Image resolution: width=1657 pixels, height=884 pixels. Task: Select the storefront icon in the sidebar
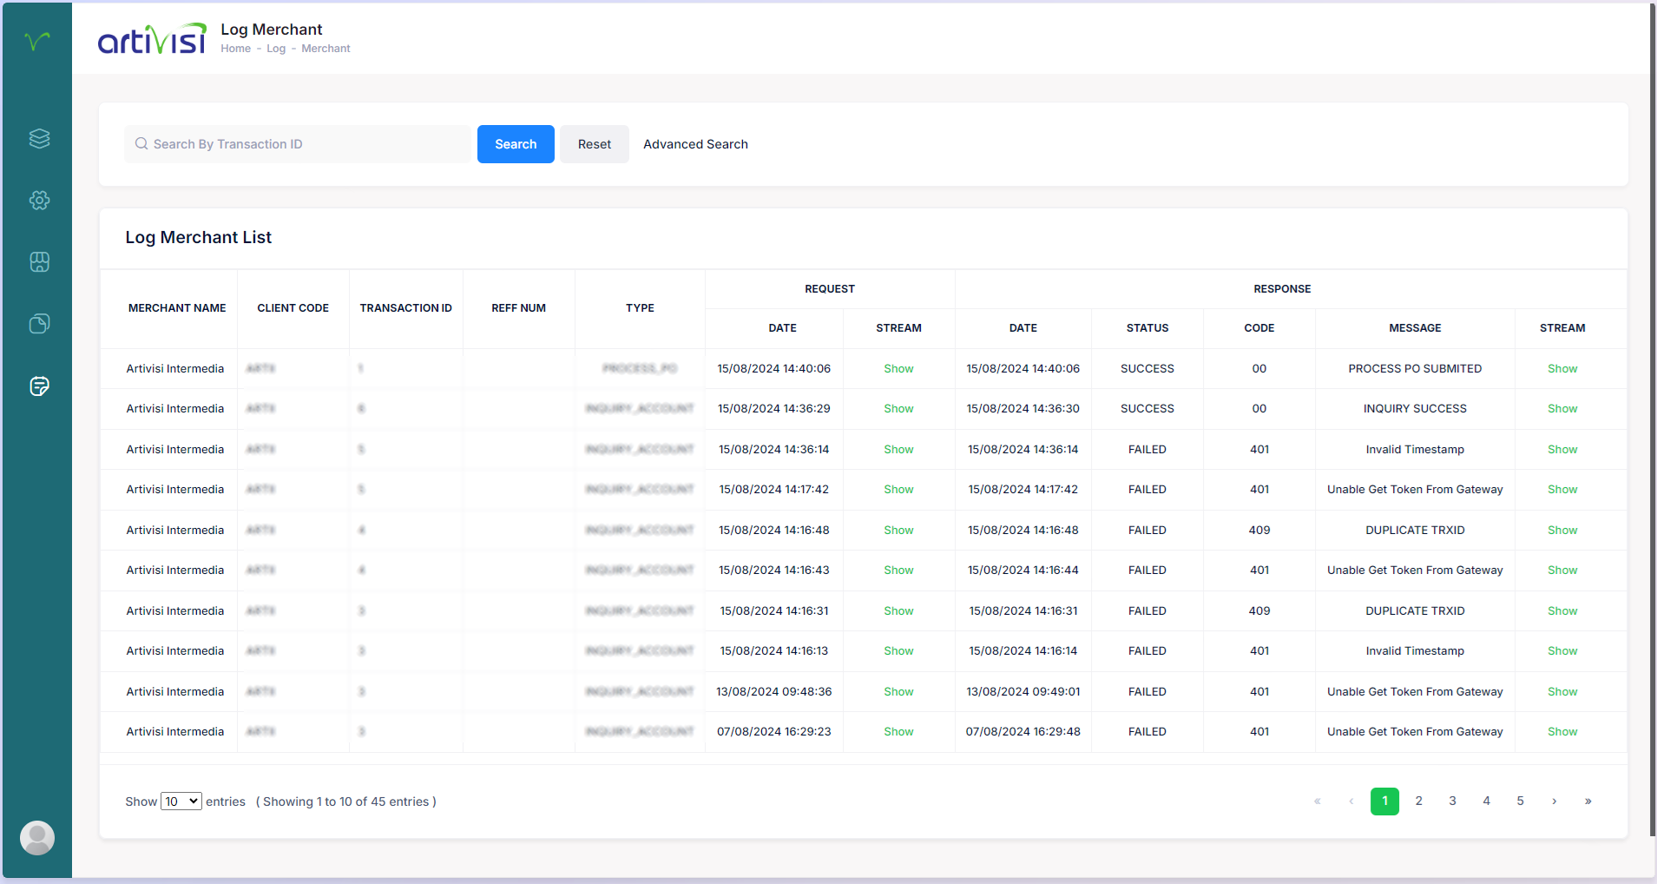38,262
